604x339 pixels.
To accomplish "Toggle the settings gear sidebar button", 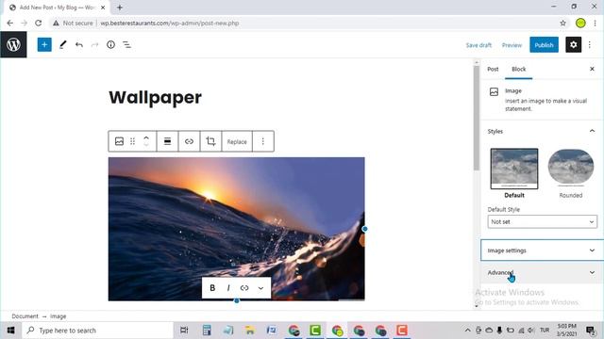I will click(x=573, y=45).
